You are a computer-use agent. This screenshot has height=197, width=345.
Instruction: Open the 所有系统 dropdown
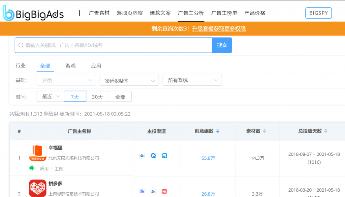[192, 80]
